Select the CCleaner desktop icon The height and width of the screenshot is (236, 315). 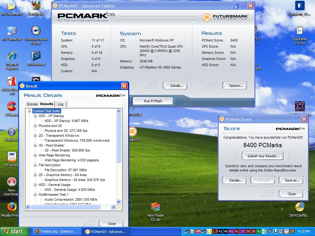click(12, 109)
